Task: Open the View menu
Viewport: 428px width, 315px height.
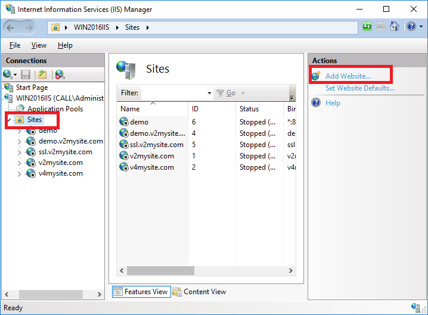Action: (39, 45)
